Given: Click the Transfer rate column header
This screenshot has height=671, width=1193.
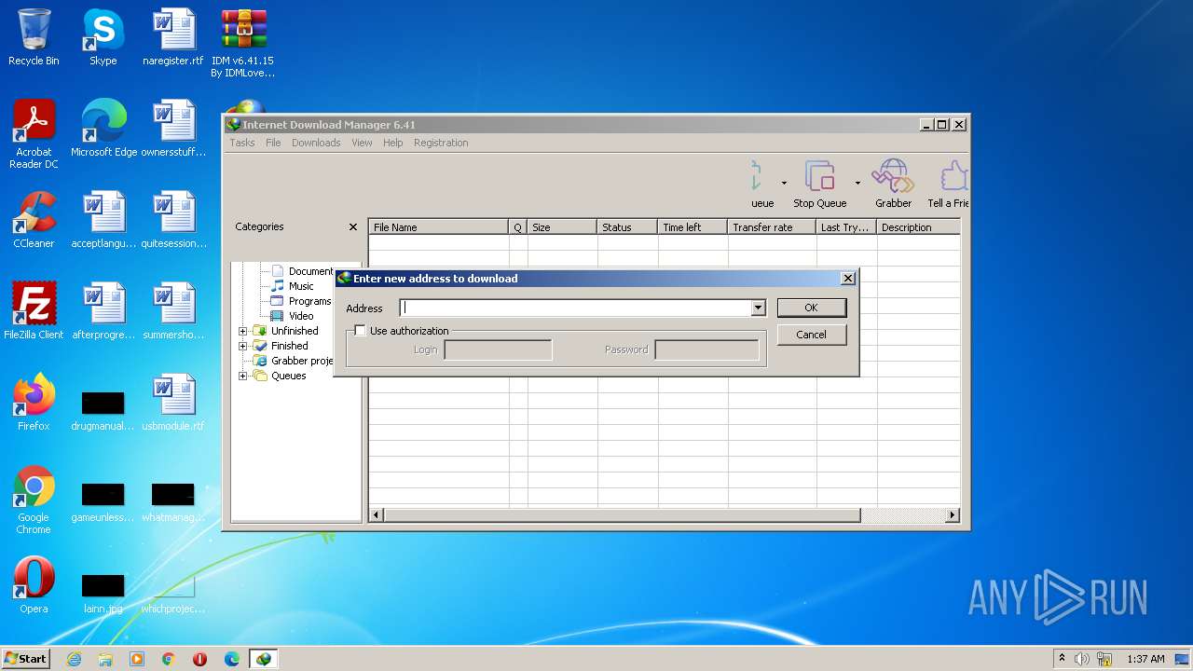Looking at the screenshot, I should tap(772, 227).
